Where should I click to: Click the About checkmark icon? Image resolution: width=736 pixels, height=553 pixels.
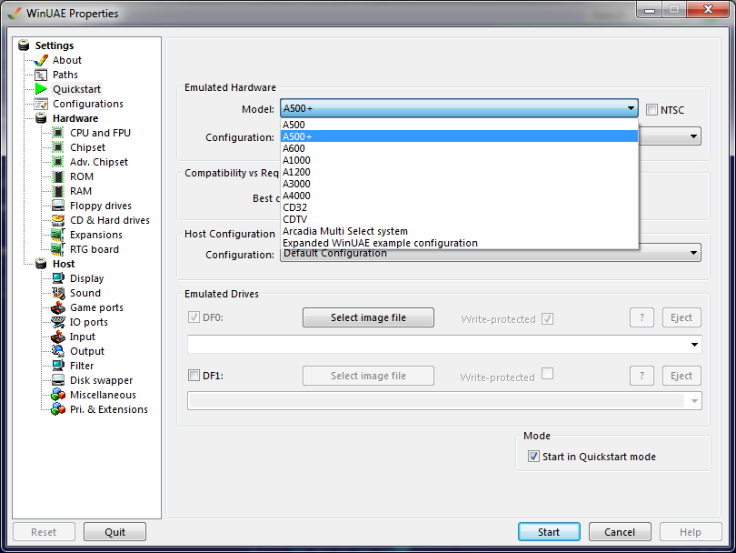(41, 60)
